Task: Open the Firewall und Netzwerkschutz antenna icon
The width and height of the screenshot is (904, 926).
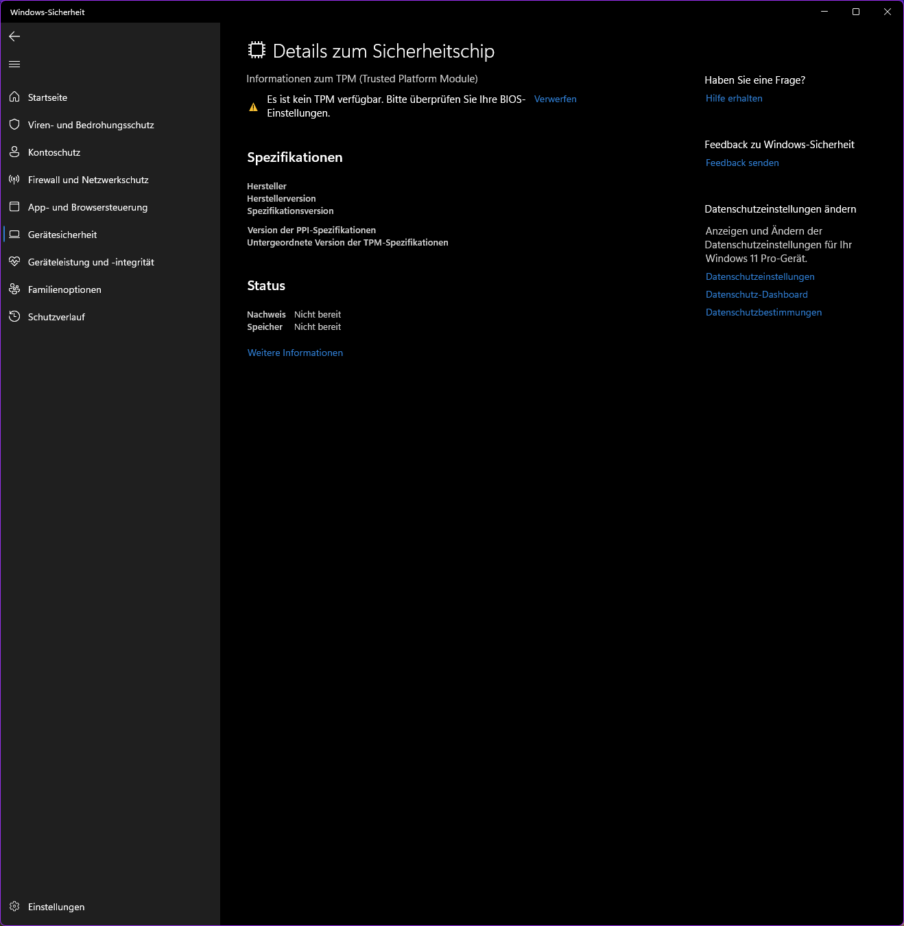Action: (x=14, y=179)
